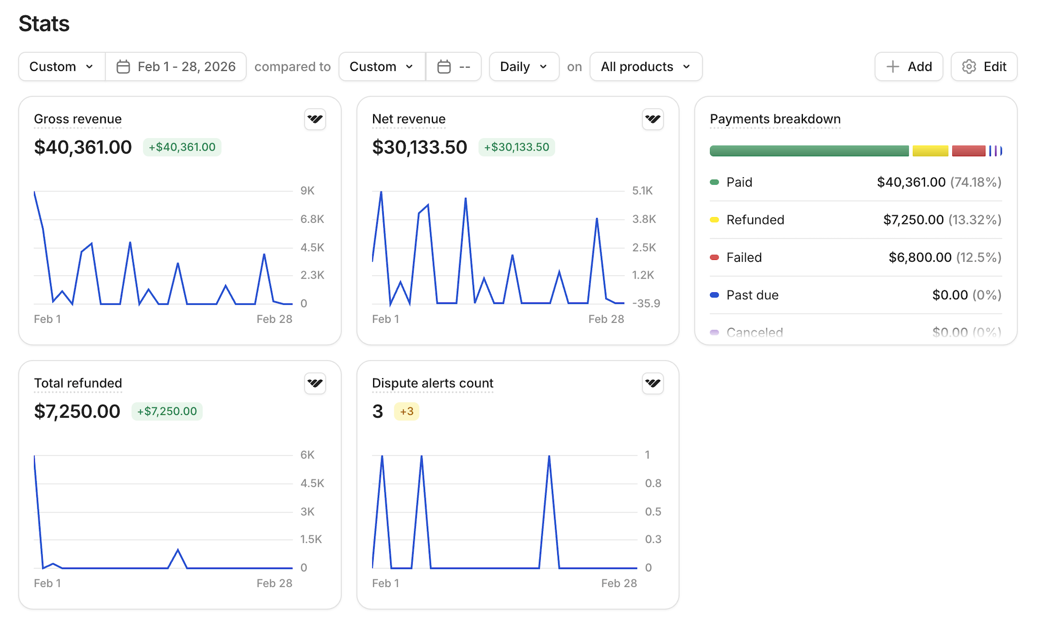Select the Paid row label
1043x622 pixels.
tap(739, 182)
